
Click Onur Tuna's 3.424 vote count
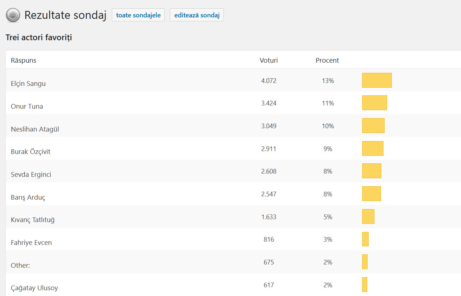[269, 103]
